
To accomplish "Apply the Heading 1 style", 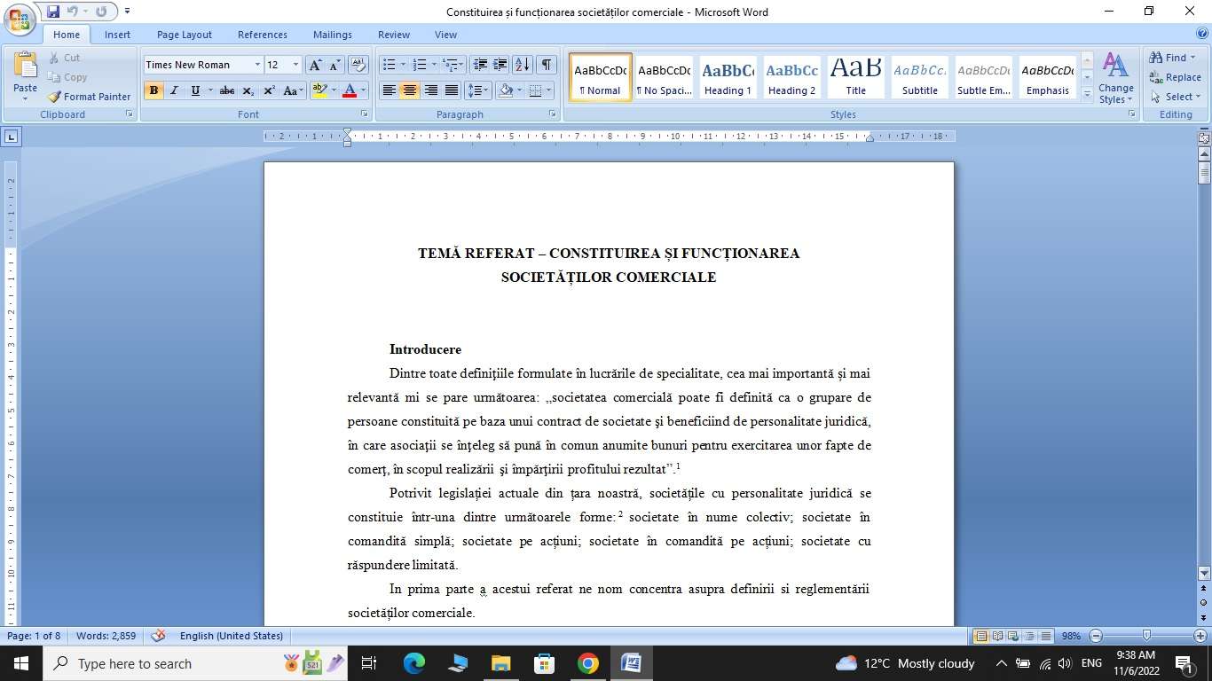I will [x=728, y=77].
